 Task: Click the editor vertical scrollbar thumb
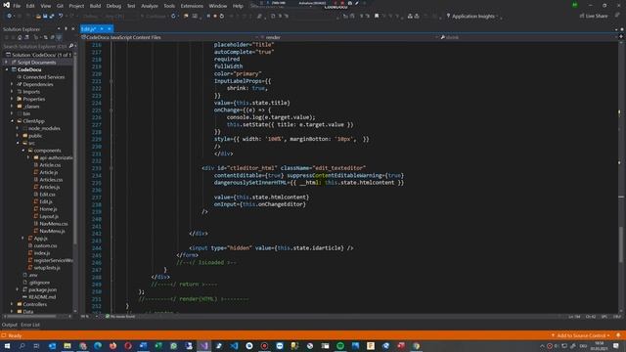tap(621, 244)
